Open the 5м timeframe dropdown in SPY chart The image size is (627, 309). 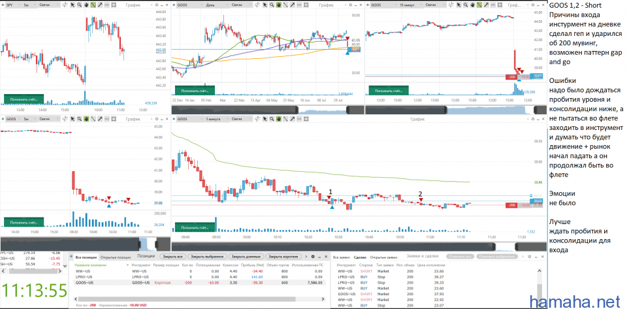point(31,5)
